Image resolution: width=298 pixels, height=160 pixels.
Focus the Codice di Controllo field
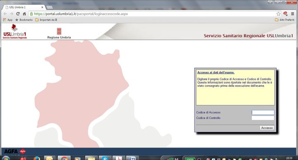click(x=263, y=118)
